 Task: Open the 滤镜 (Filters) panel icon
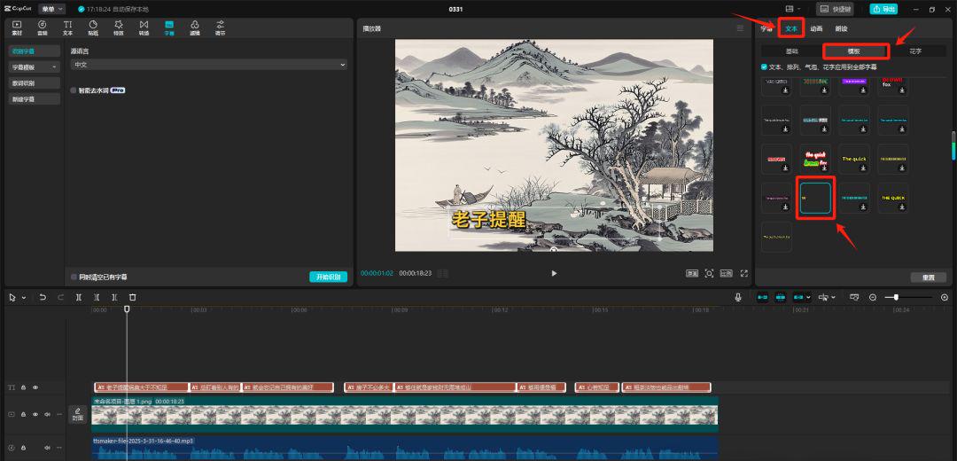[194, 26]
